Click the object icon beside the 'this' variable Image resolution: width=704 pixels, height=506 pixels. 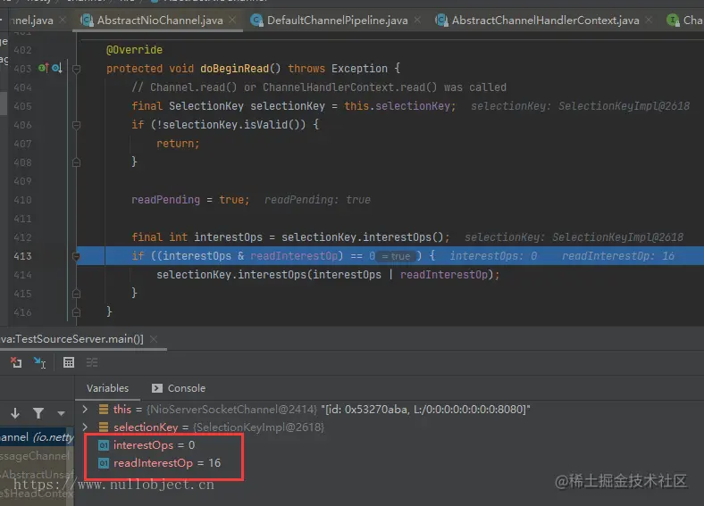tap(104, 409)
